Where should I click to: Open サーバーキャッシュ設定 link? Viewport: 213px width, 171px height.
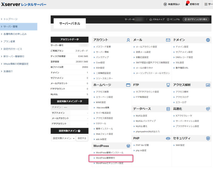pyautogui.click(x=187, y=121)
